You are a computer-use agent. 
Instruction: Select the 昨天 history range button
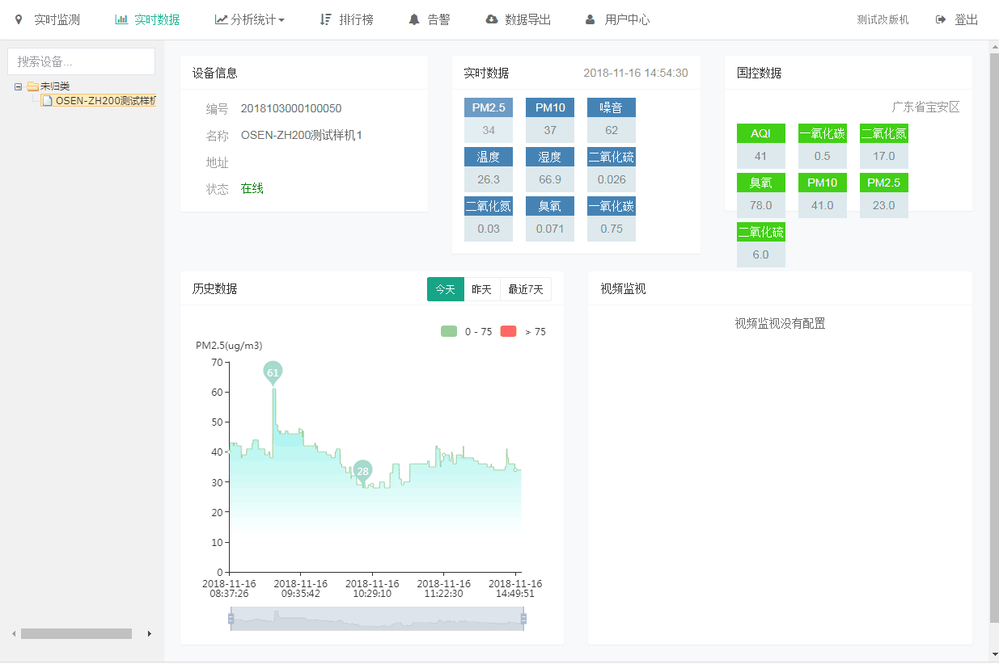coord(481,289)
